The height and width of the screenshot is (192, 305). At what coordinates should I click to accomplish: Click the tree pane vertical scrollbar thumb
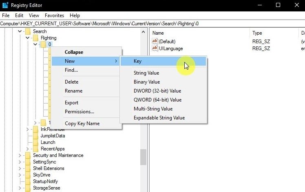pos(143,157)
